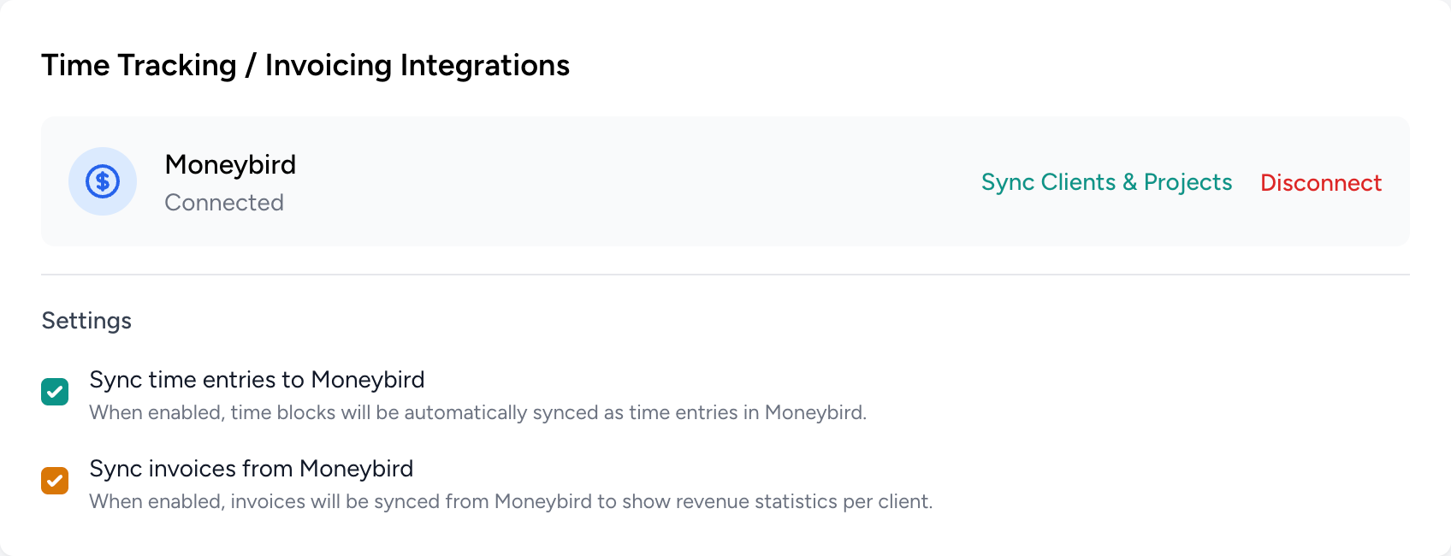The width and height of the screenshot is (1451, 556).
Task: Click the invoices sync description text
Action: click(511, 501)
